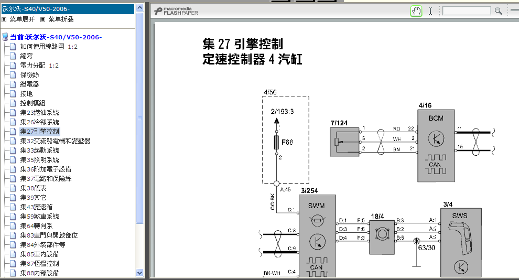Screen dimensions: 519x280
Task: Open 集23燃油系統 tree item
Action: coord(39,113)
